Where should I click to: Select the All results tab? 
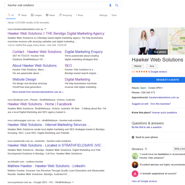[x=11, y=15]
